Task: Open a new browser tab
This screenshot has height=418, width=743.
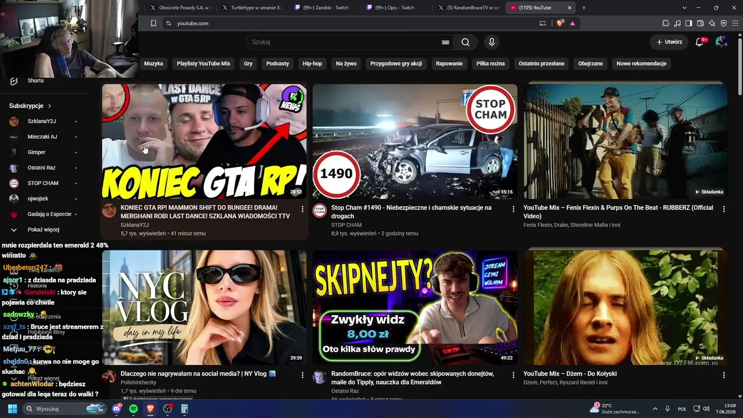Action: tap(584, 8)
